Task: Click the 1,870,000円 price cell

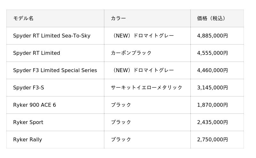Action: click(x=217, y=105)
